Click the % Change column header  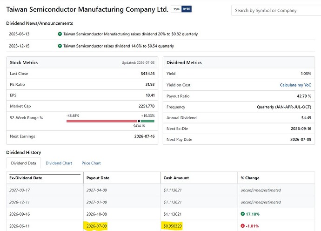[x=250, y=178]
